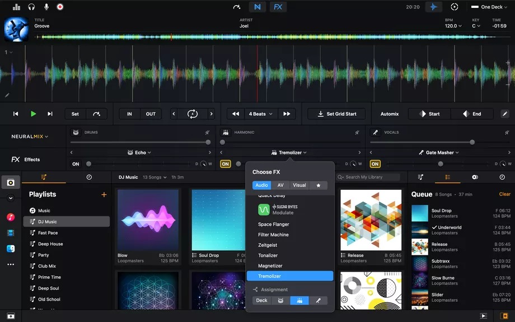Image resolution: width=515 pixels, height=322 pixels.
Task: Open the key C dropdown
Action: 476,26
